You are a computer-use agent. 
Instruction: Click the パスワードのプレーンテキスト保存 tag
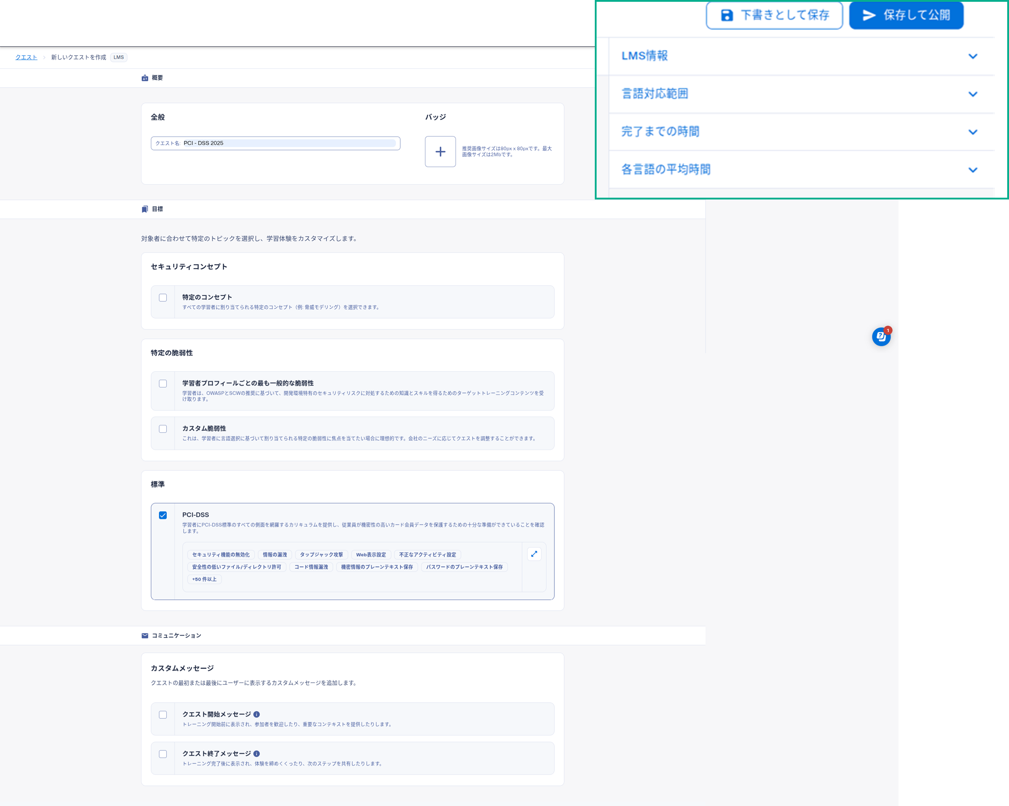(464, 567)
